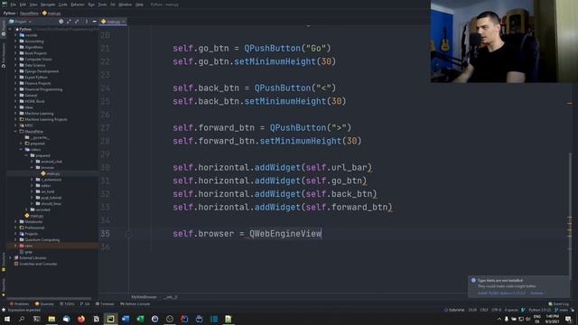Collapse the NeuralNine folder

(15, 132)
